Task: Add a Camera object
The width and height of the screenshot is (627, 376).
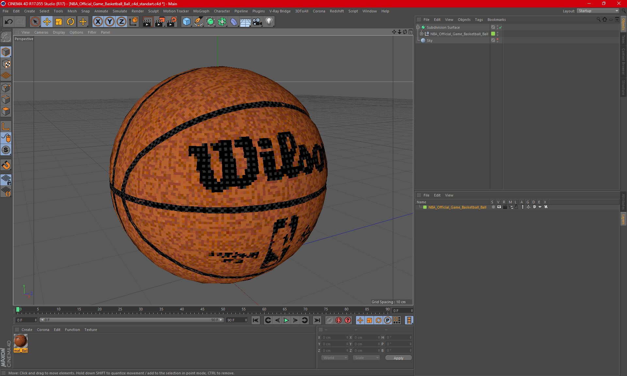Action: point(257,22)
